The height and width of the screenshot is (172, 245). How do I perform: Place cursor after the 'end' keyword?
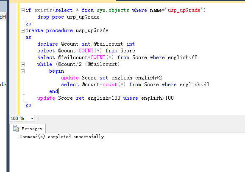(58, 91)
